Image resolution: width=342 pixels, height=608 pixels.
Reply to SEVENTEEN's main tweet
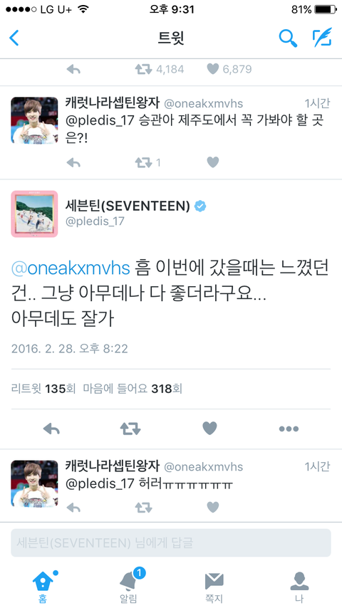click(51, 429)
